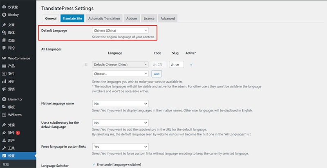Click the All Languages label
The image size is (327, 168).
[x=52, y=49]
